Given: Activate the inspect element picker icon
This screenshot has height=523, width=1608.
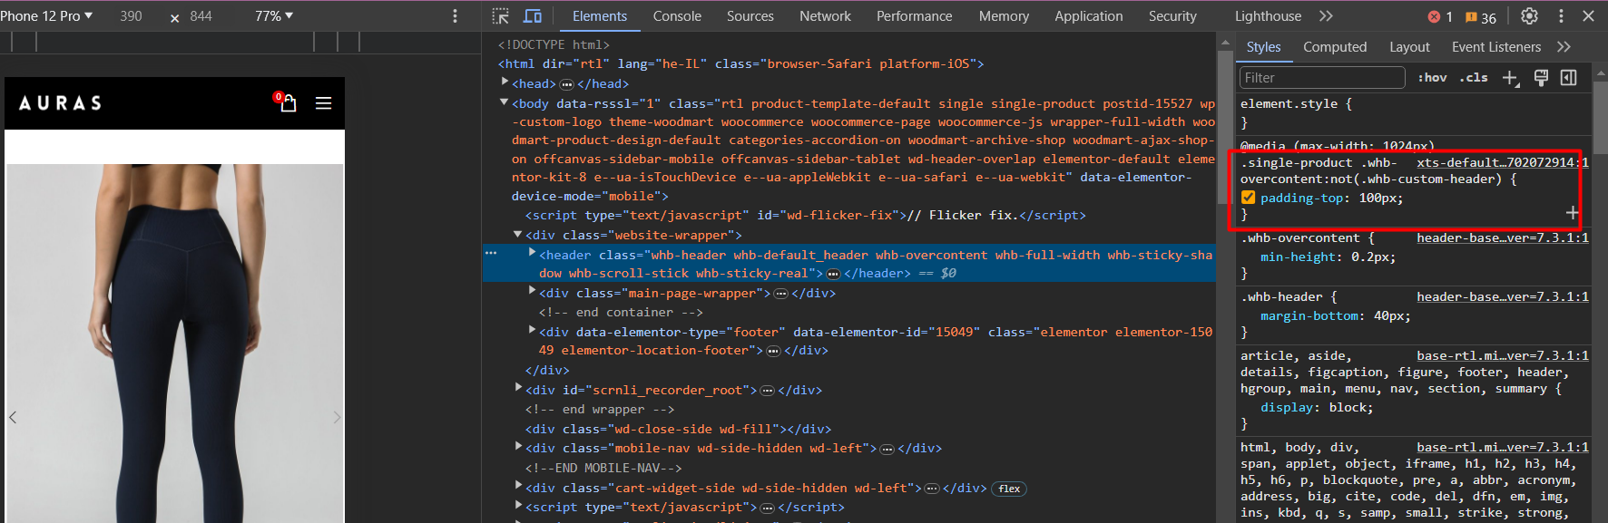Looking at the screenshot, I should point(501,16).
